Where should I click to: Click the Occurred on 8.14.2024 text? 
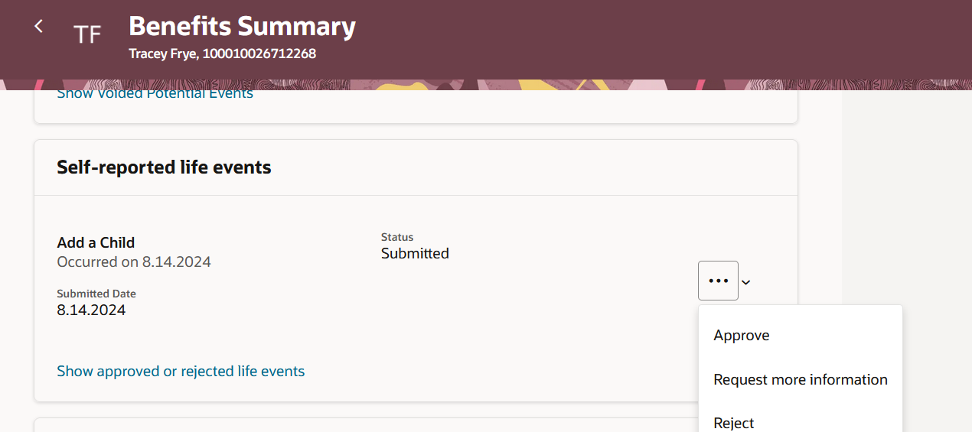(134, 261)
